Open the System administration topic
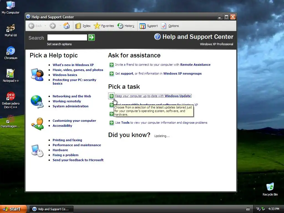284x213 pixels. (x=70, y=106)
